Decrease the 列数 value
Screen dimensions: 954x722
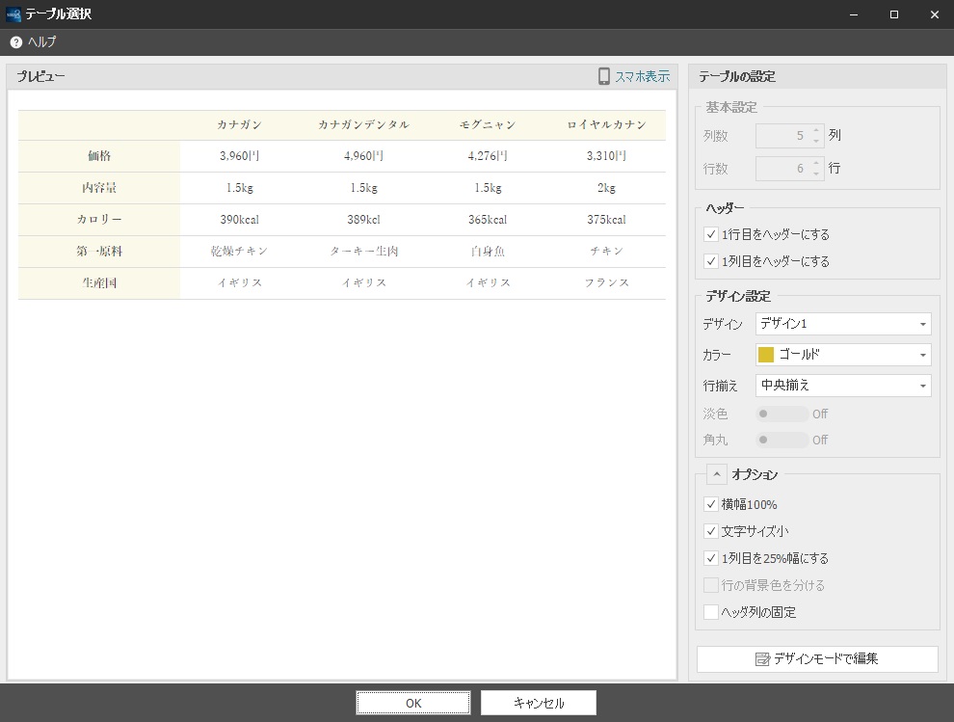(816, 141)
